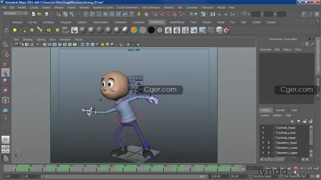The height and width of the screenshot is (180, 321).
Task: Click frame 40 on the time slider
Action: (110, 168)
